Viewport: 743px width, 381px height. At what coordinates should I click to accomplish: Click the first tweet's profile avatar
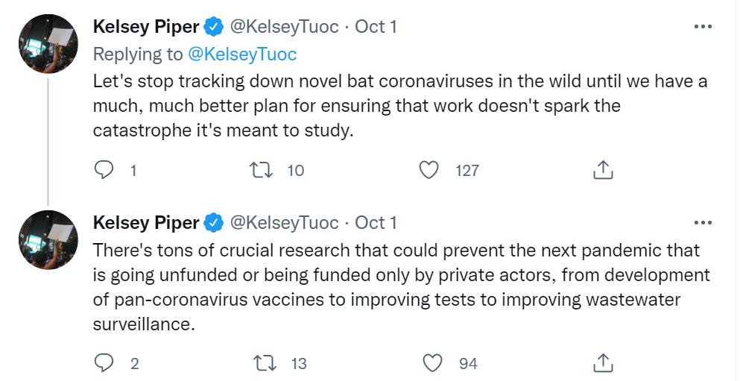tap(48, 43)
